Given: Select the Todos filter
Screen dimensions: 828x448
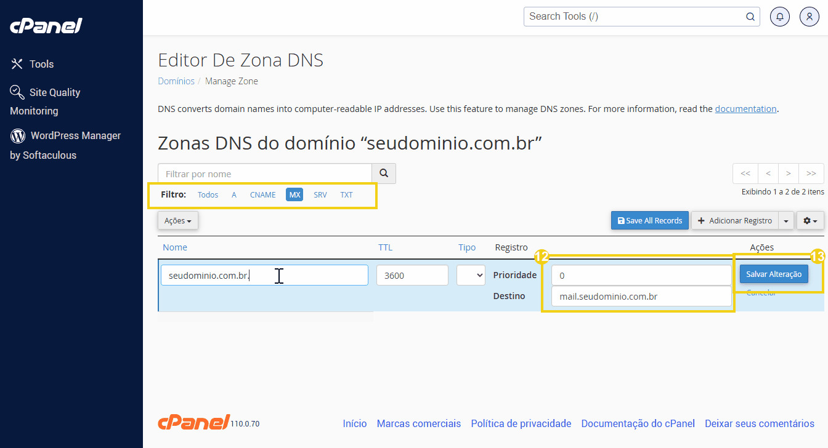Looking at the screenshot, I should click(208, 194).
